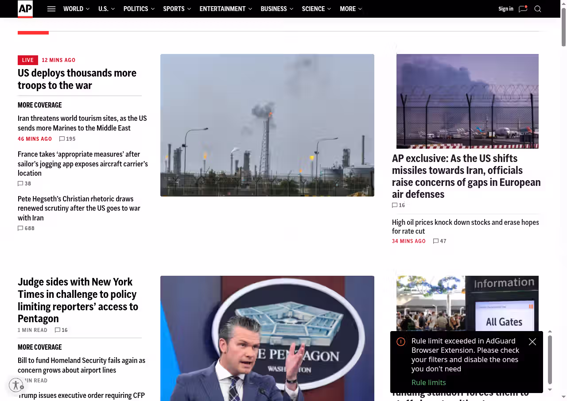Open the Rule limits link
This screenshot has width=567, height=401.
click(x=428, y=382)
